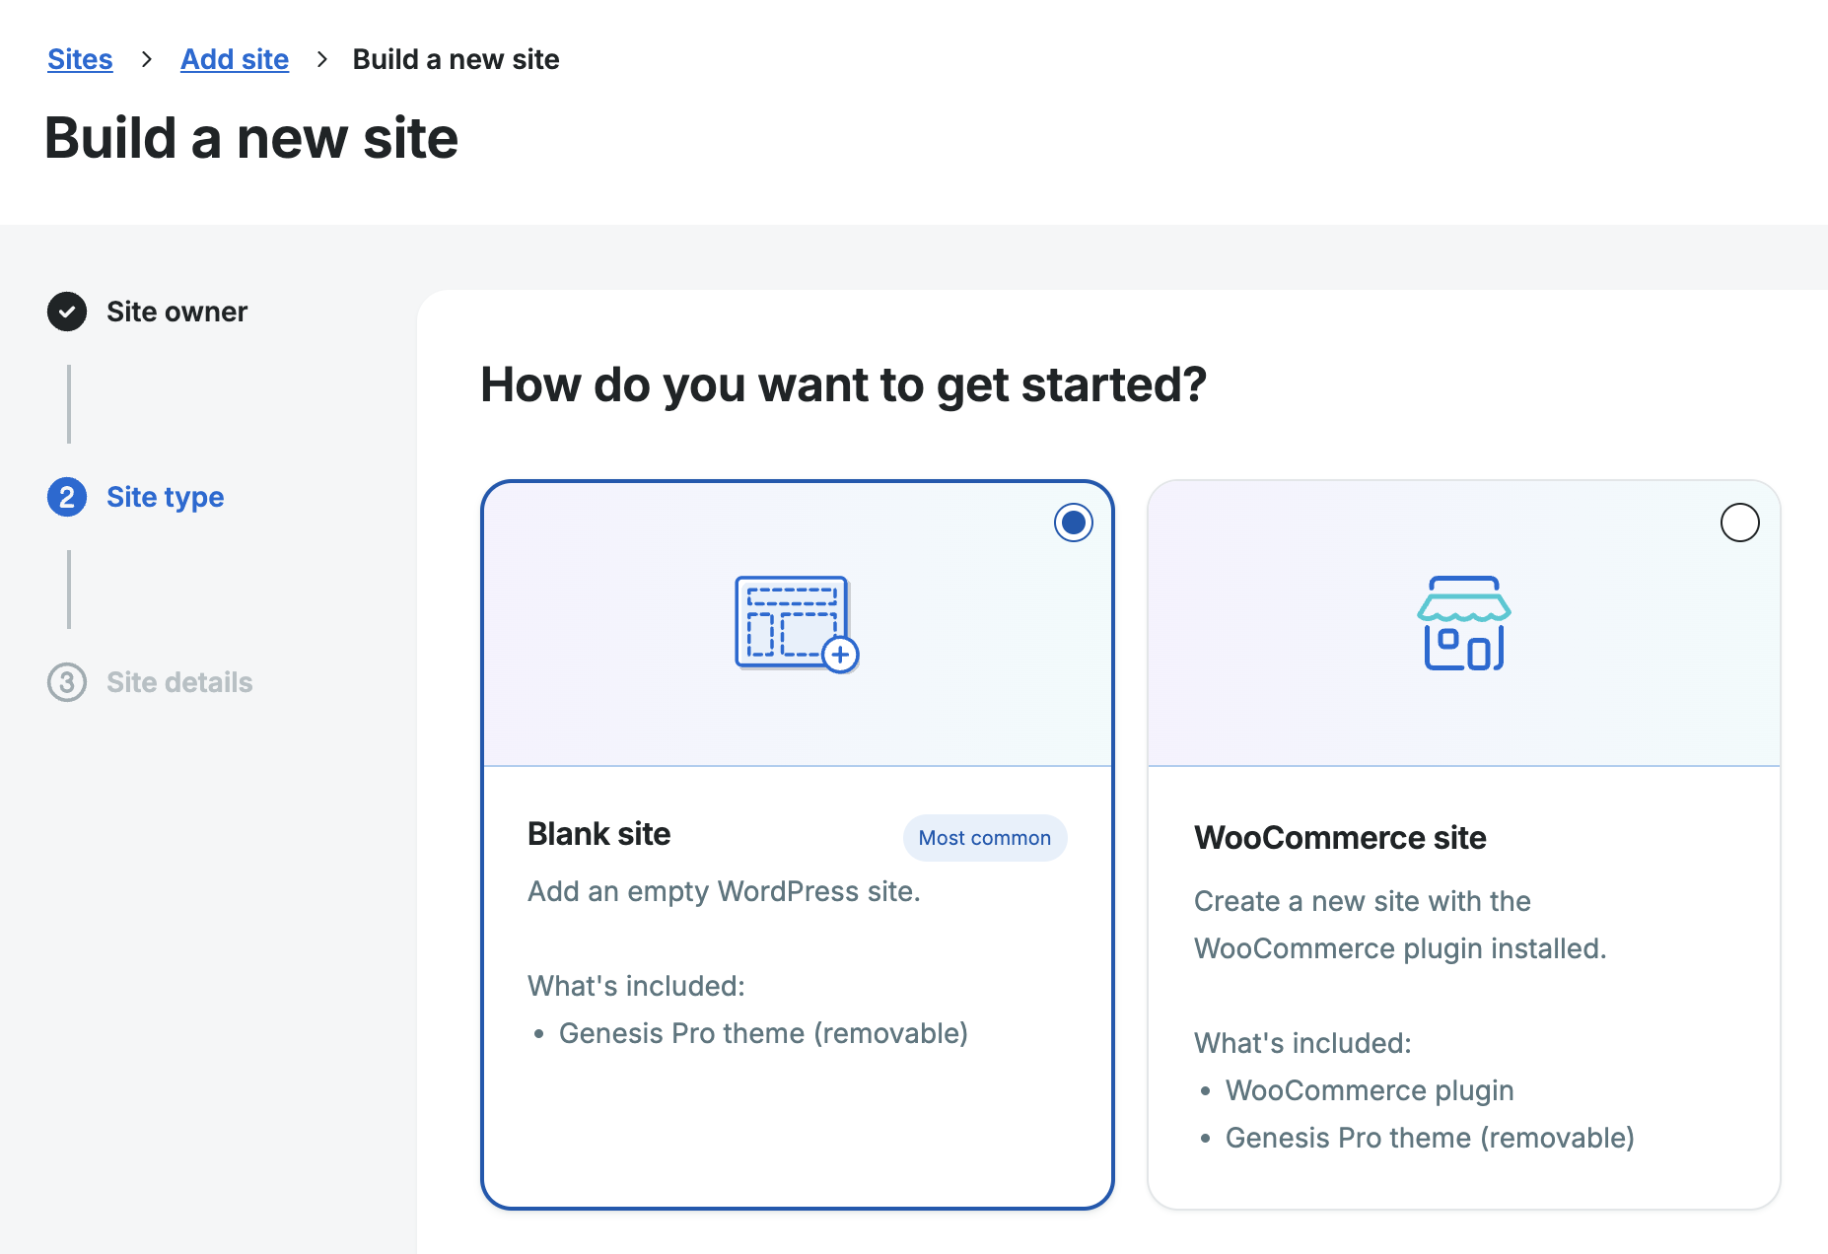
Task: Select the Blank site radio button
Action: click(1073, 522)
